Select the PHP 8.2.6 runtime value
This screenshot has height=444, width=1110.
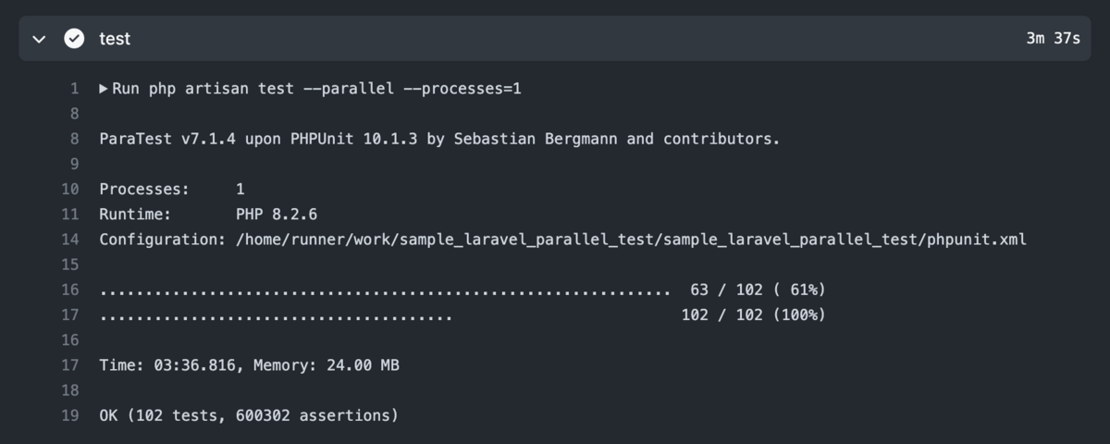277,214
